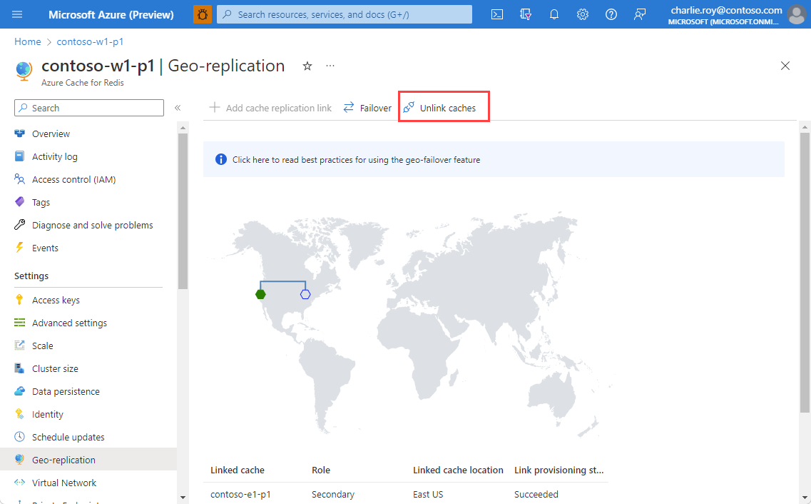Collapse the sidebar with double chevron

178,108
